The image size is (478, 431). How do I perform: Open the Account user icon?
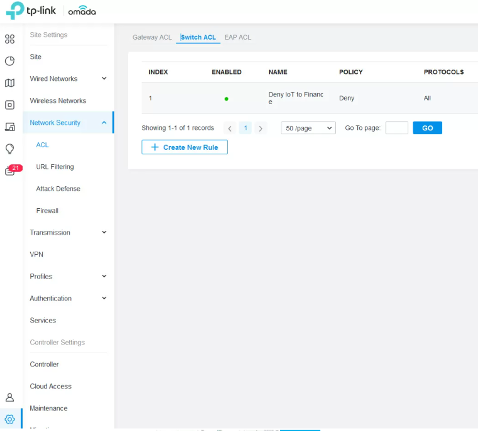[9, 397]
